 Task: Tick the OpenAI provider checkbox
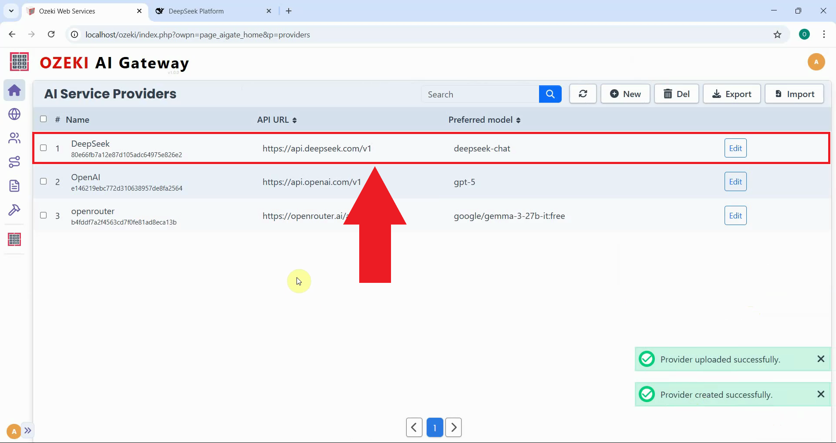pyautogui.click(x=44, y=181)
